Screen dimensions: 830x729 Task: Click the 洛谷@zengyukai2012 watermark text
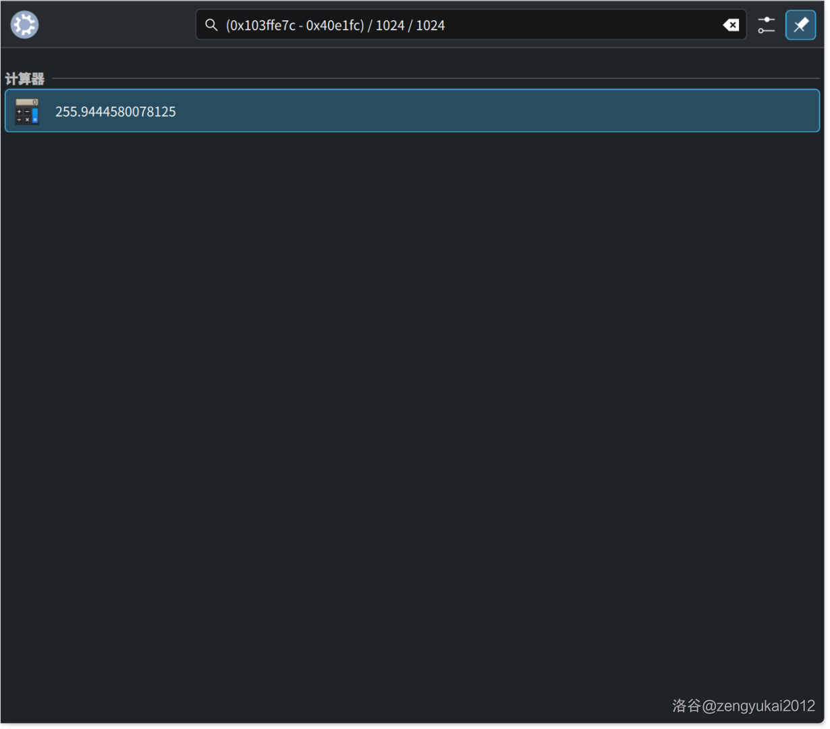[x=744, y=706]
